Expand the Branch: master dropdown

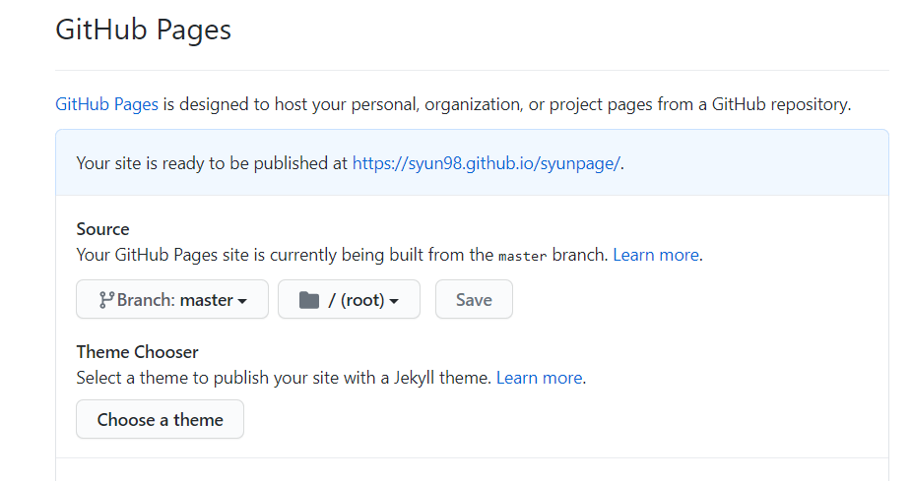coord(172,299)
